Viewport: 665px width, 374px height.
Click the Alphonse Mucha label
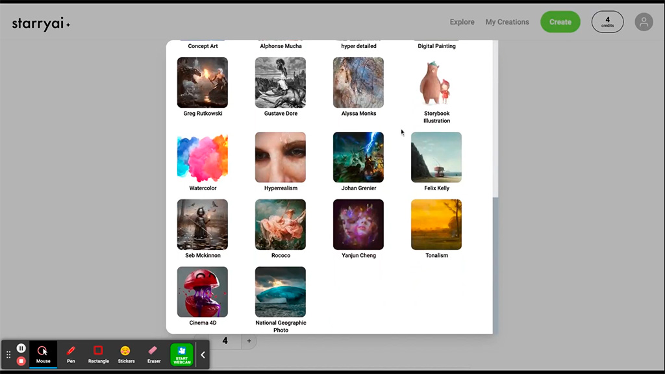coord(281,46)
